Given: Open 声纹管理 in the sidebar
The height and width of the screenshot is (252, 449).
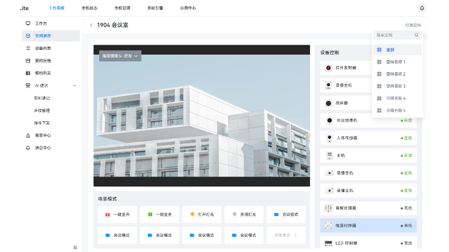Looking at the screenshot, I should pos(42,111).
